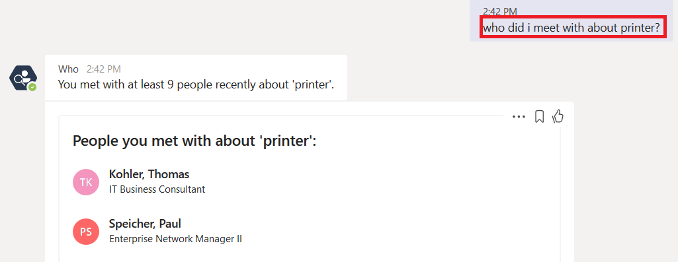Click the green availability badge on Who avatar
The width and height of the screenshot is (678, 262).
tap(32, 87)
